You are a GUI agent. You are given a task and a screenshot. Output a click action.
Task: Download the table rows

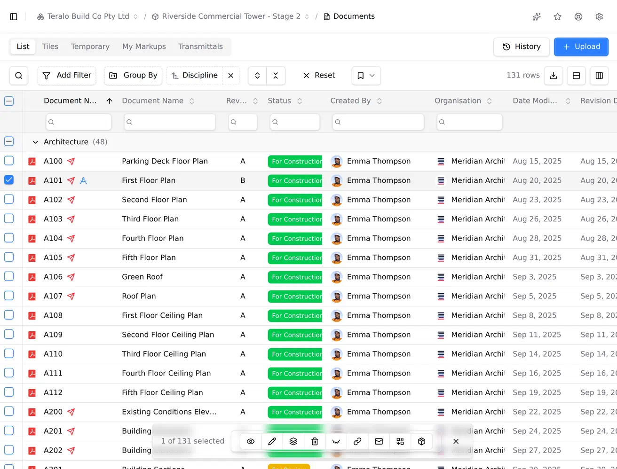pos(554,76)
